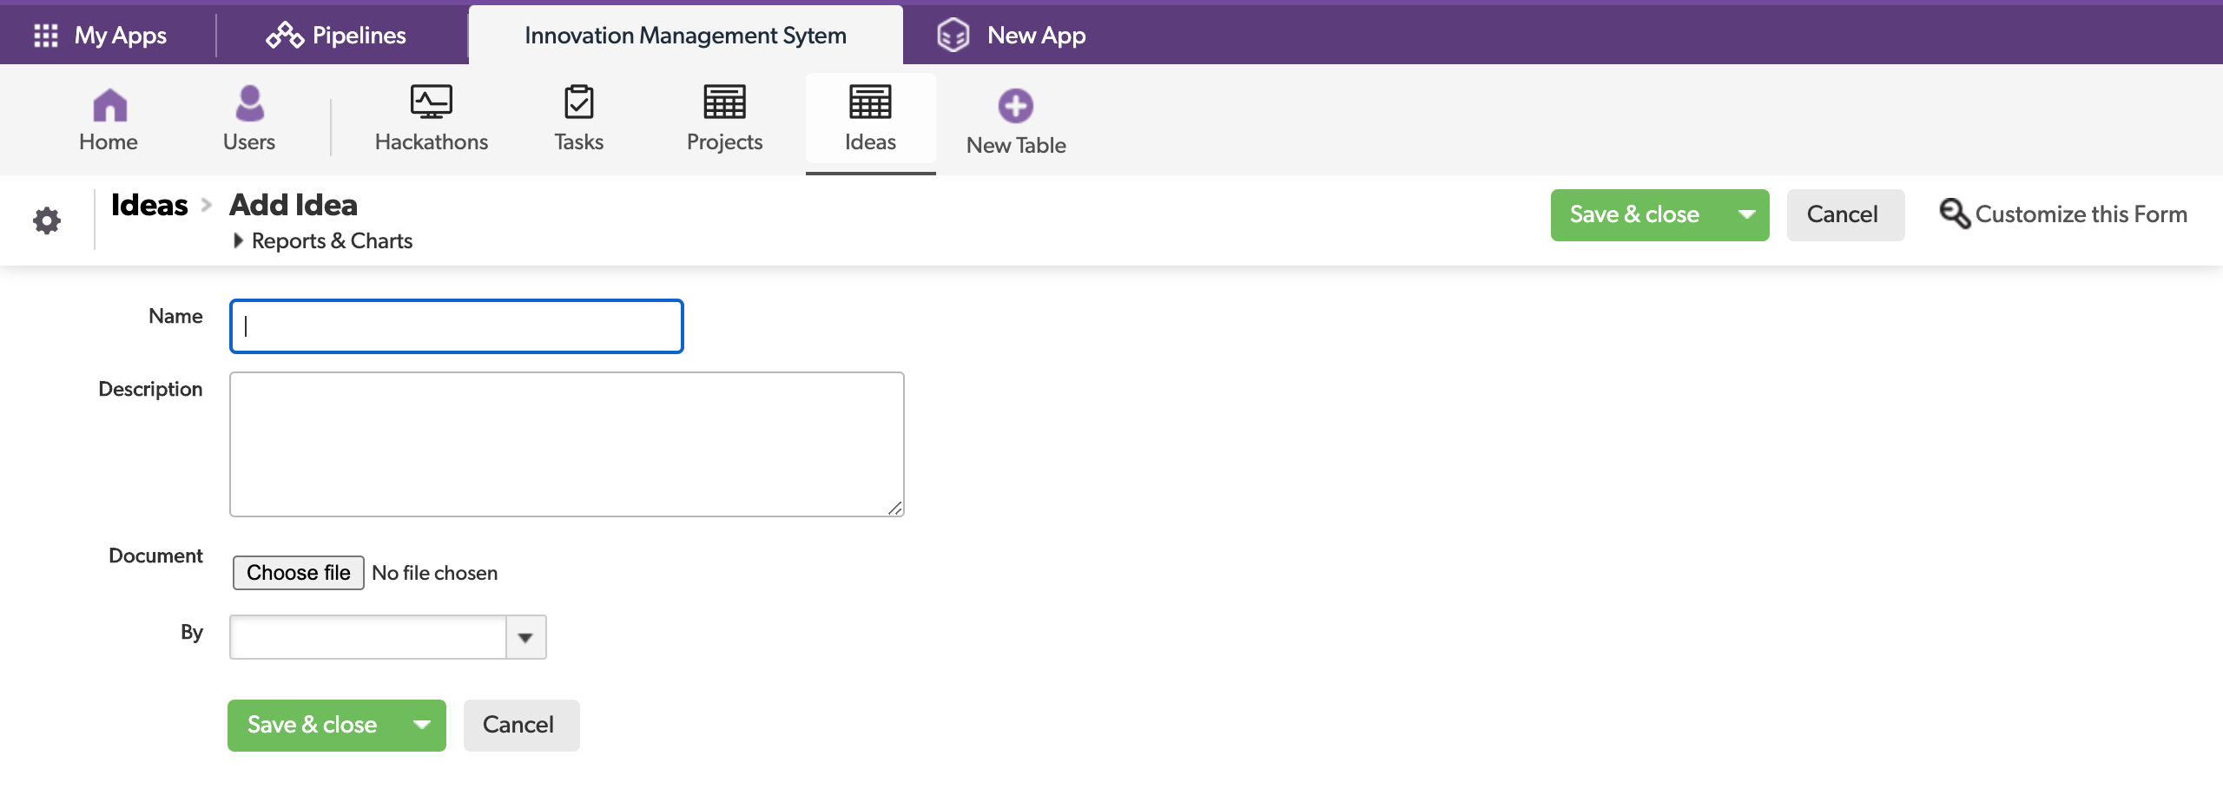Open the Pipelines icon
Viewport: 2223px width, 802px height.
point(285,36)
